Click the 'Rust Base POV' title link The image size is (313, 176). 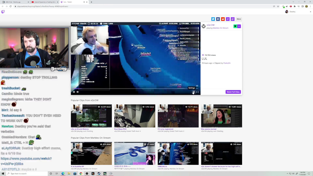point(120,129)
